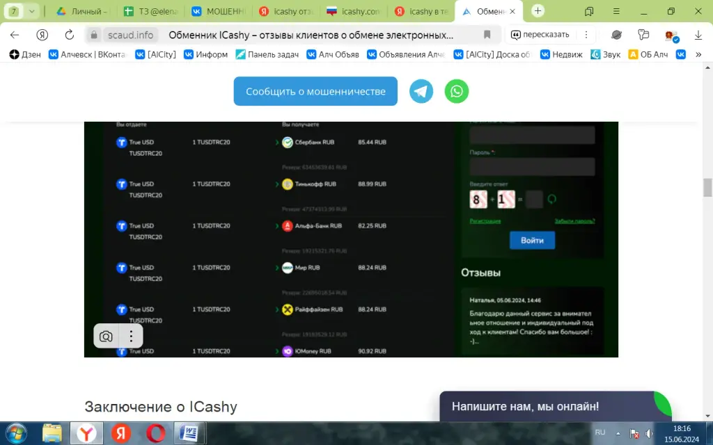Switch to the ТЗ @elena spreadsheet tab
Image resolution: width=713 pixels, height=445 pixels.
pyautogui.click(x=151, y=11)
